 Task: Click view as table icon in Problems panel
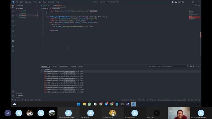(x=193, y=66)
